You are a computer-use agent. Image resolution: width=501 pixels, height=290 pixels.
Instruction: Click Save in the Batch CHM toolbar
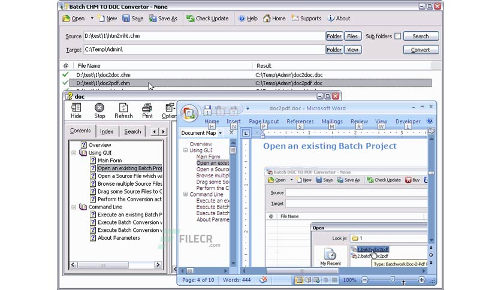133,19
